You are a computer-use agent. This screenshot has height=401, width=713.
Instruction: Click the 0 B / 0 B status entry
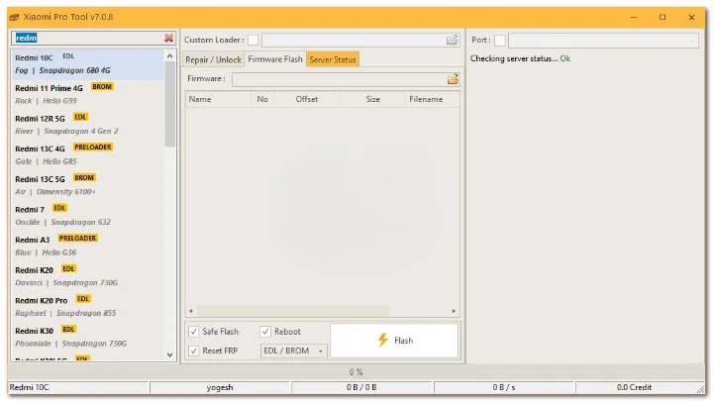click(x=361, y=387)
